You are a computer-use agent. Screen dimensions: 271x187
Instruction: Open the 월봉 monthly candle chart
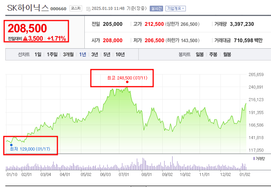coord(227,54)
